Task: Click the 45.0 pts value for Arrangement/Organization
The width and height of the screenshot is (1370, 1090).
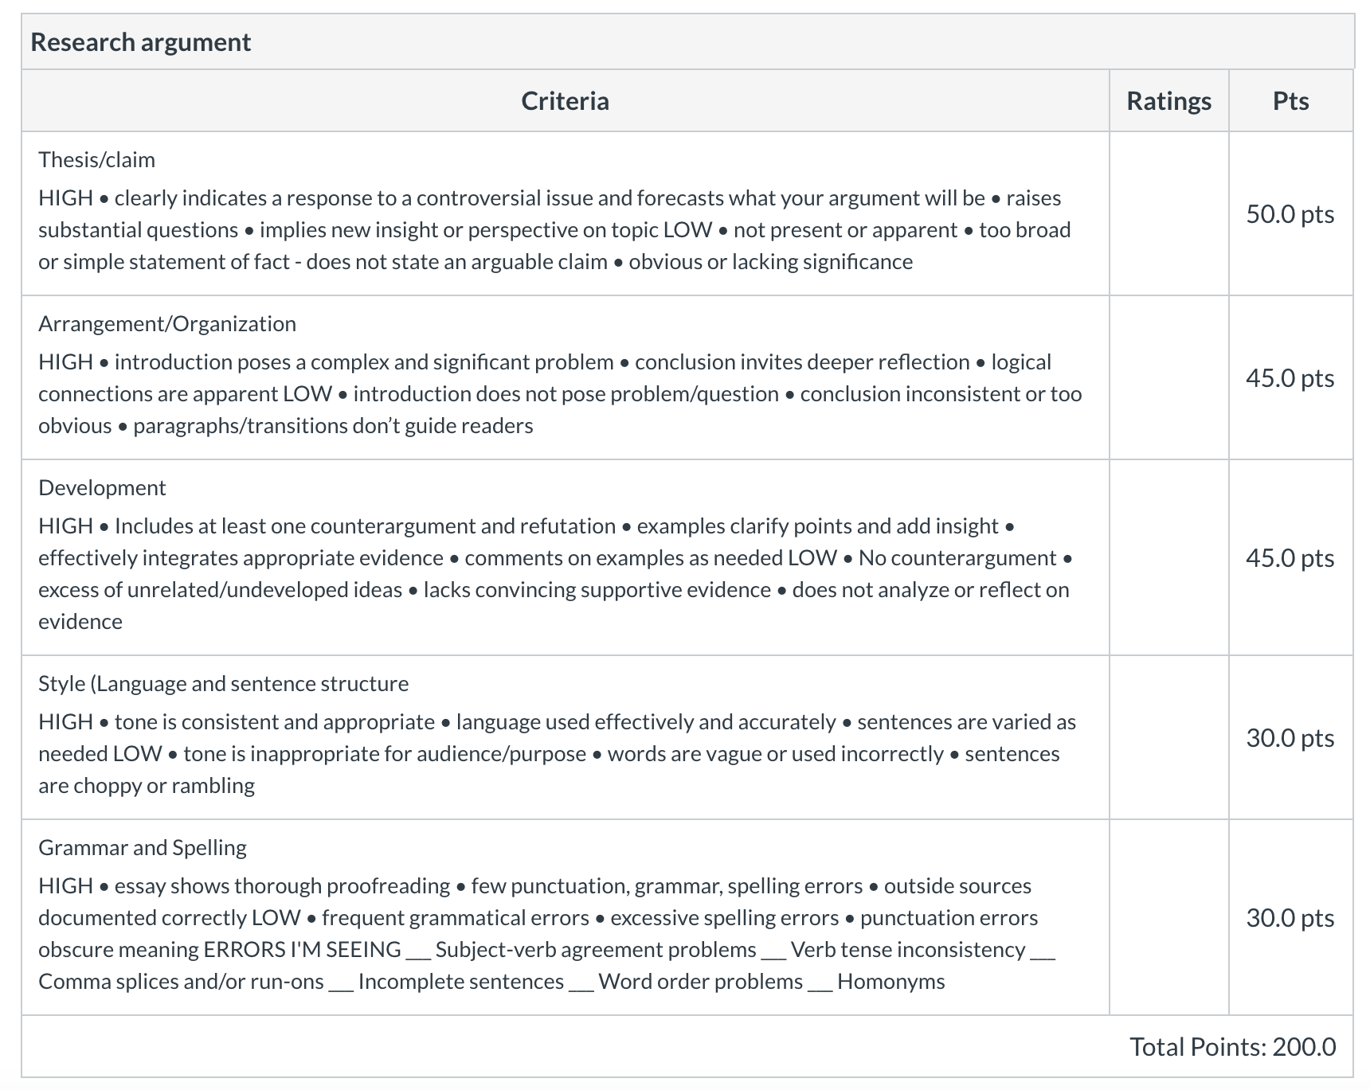Action: pyautogui.click(x=1290, y=378)
